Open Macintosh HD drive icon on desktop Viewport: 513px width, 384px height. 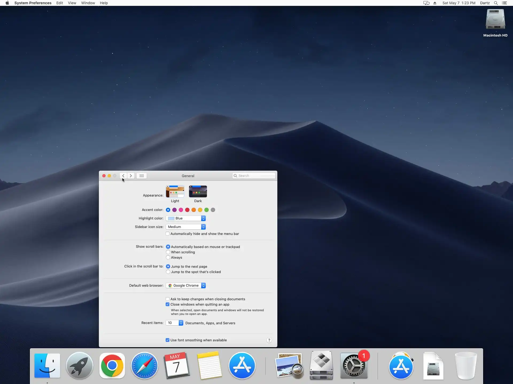tap(495, 20)
